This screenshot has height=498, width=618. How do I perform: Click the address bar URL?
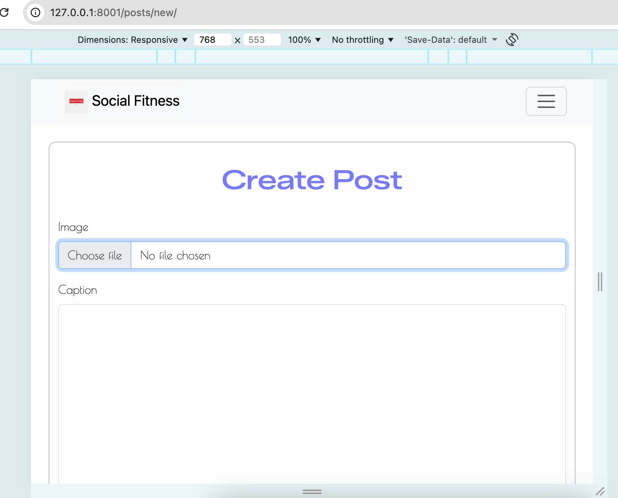[113, 12]
